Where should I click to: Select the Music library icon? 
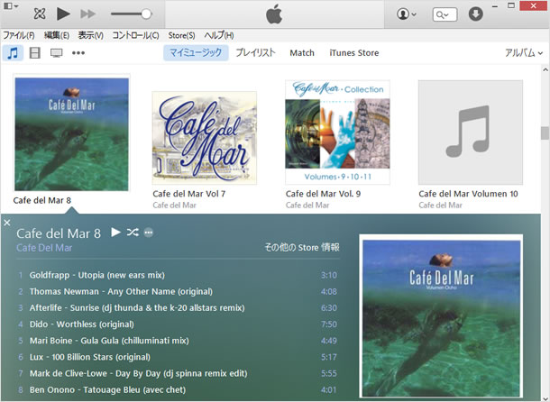(13, 53)
